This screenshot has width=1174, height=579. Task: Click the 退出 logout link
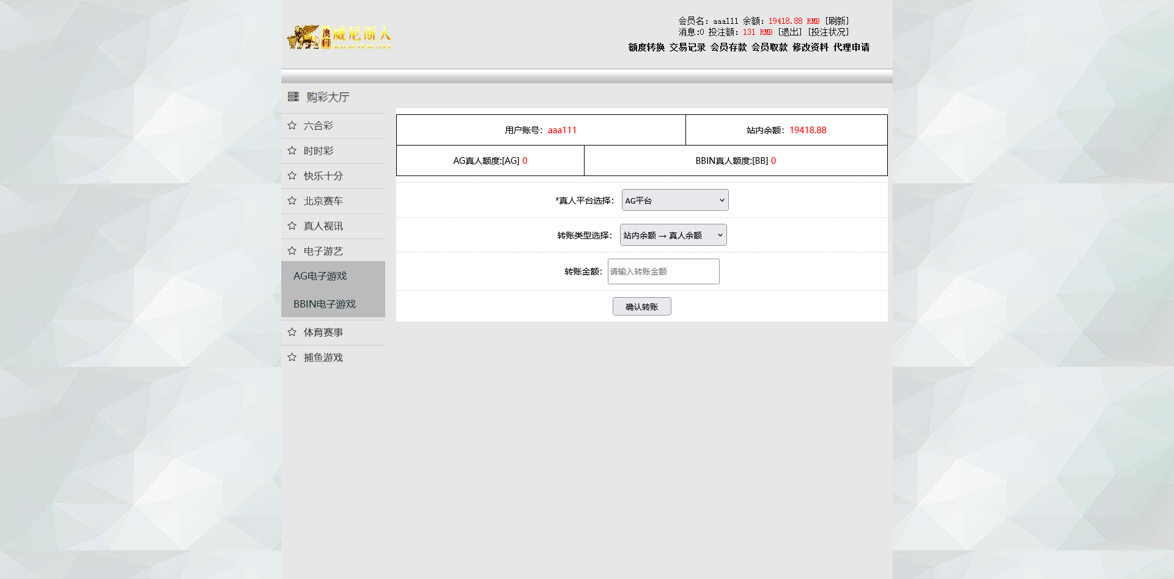pyautogui.click(x=789, y=32)
